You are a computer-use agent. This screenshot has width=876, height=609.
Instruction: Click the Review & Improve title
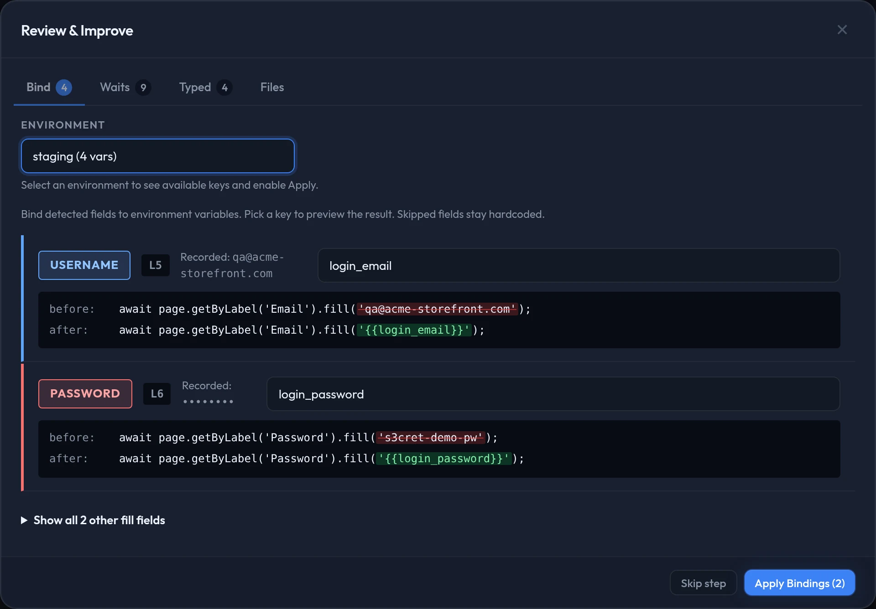pyautogui.click(x=77, y=31)
